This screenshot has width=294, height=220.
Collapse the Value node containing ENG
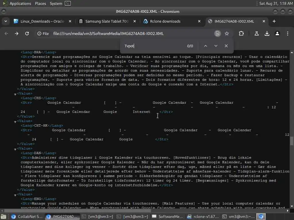pyautogui.click(x=15, y=195)
